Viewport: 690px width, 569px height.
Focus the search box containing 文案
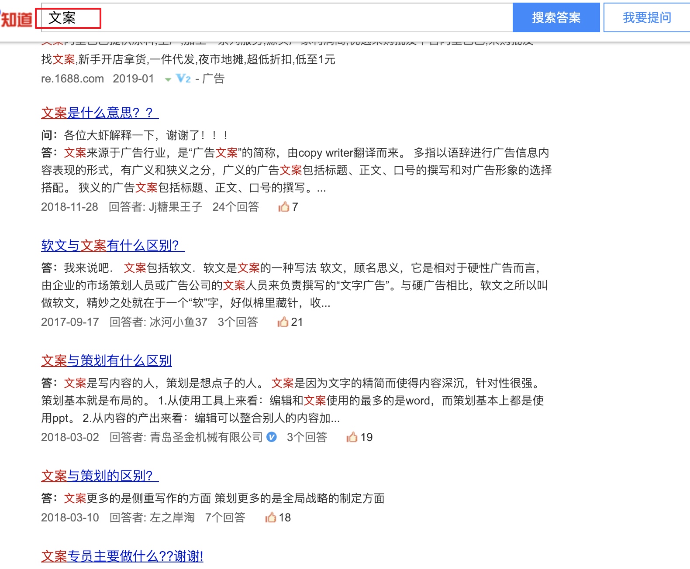[x=277, y=17]
